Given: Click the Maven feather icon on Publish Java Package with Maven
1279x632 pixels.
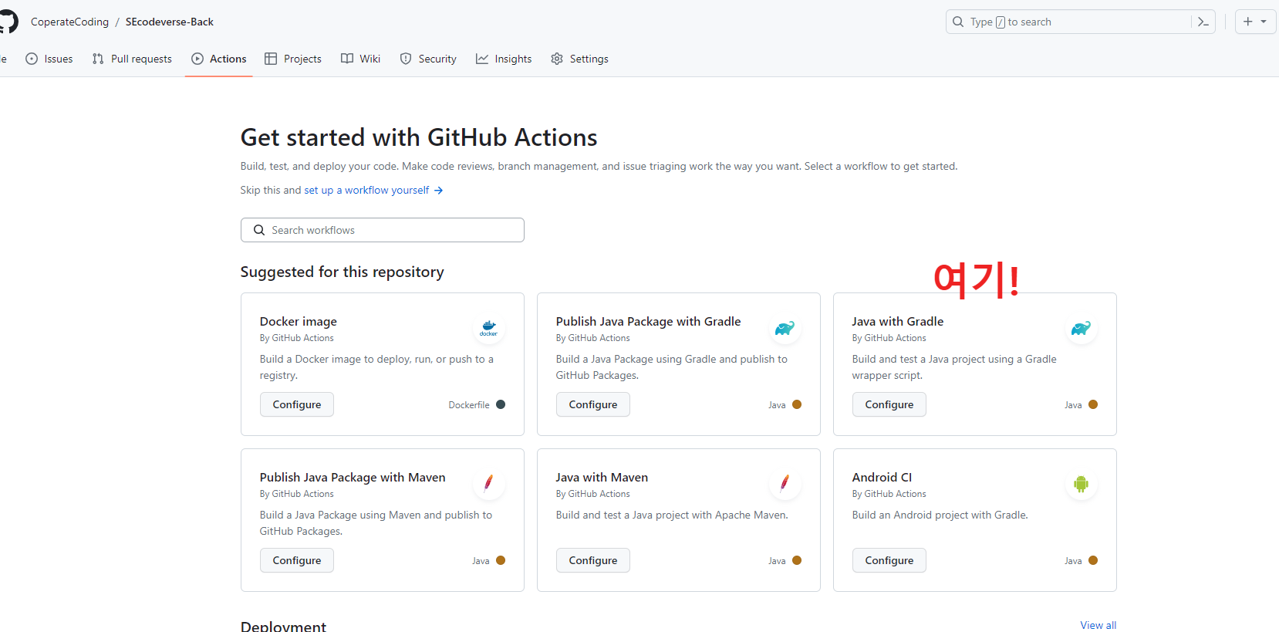Looking at the screenshot, I should click(x=488, y=484).
